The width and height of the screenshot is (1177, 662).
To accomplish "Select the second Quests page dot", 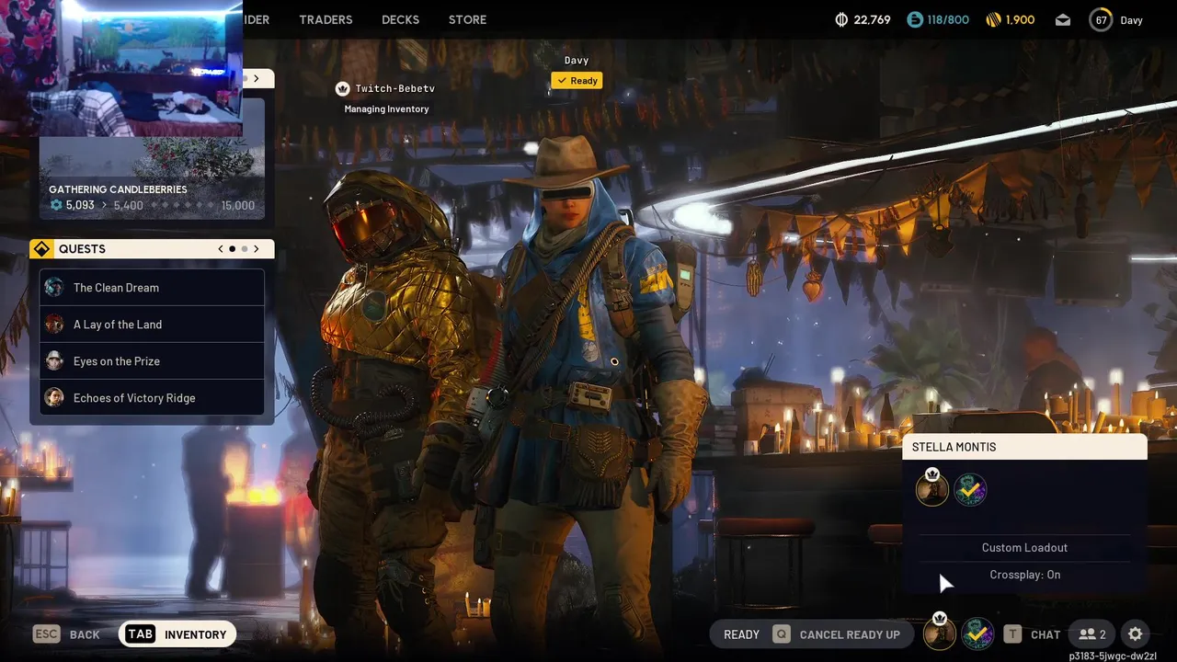I will pyautogui.click(x=244, y=249).
